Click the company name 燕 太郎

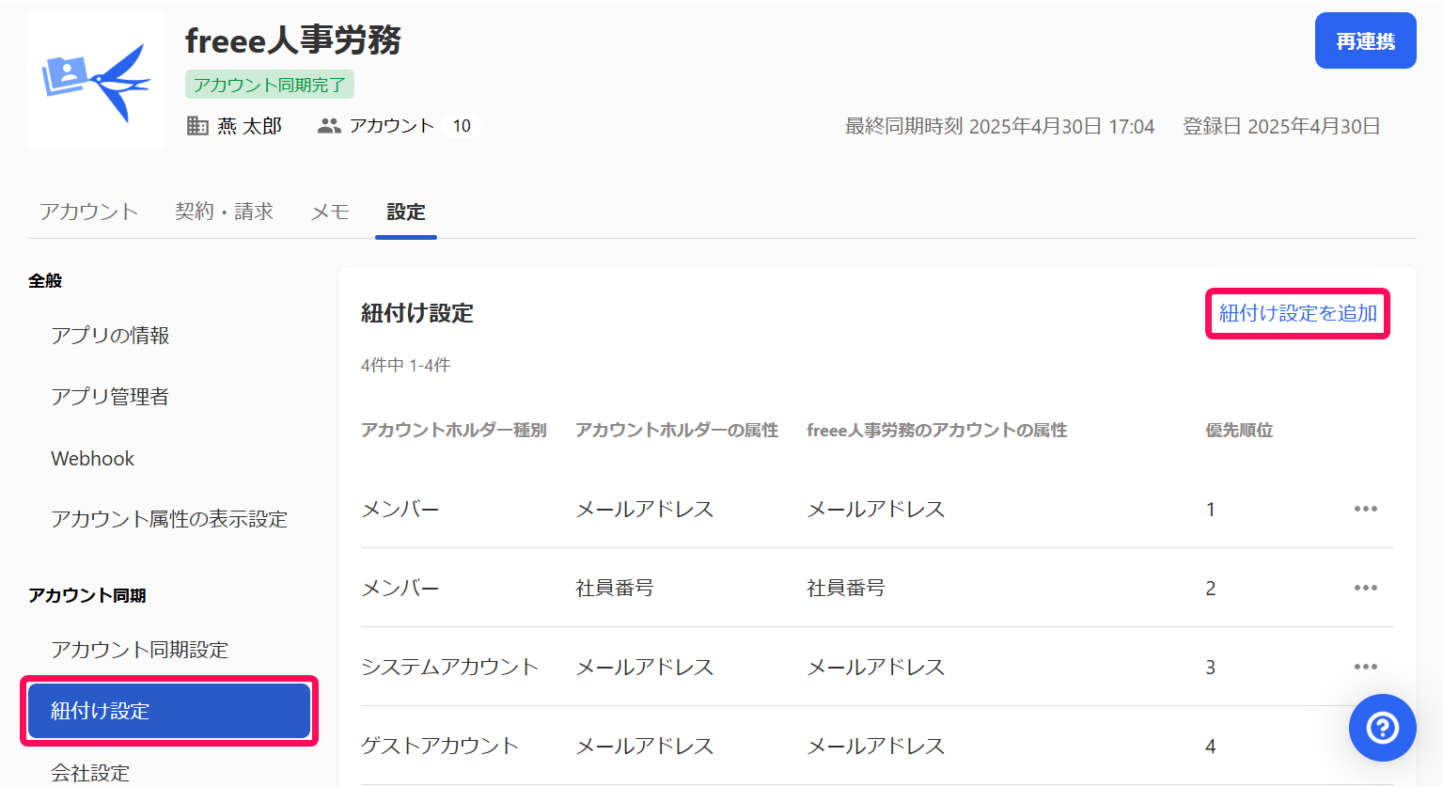pos(250,126)
